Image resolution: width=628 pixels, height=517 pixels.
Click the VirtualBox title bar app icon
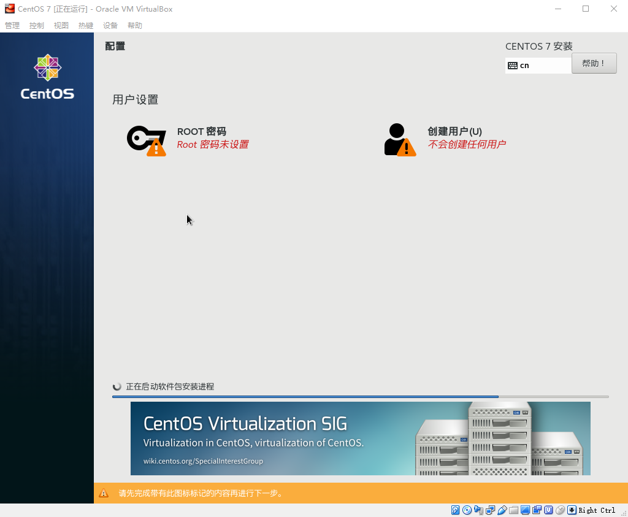[x=10, y=9]
